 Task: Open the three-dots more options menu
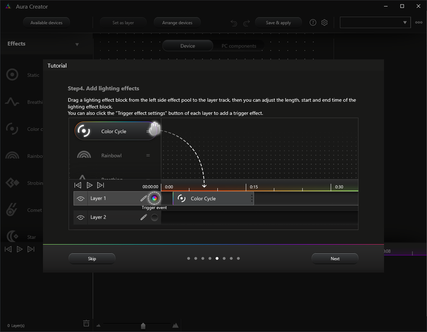point(419,23)
